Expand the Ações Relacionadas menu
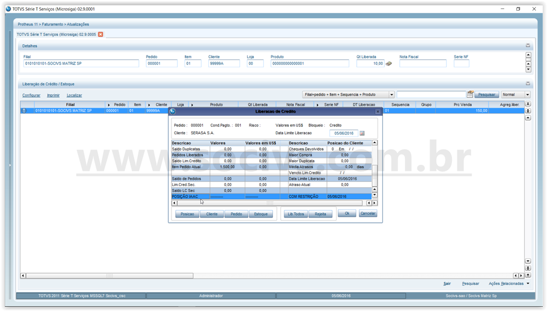This screenshot has height=311, width=547. (528, 283)
